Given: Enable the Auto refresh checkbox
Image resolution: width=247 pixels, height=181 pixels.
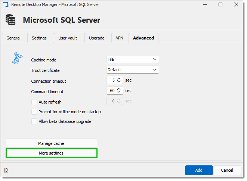Looking at the screenshot, I should point(34,102).
